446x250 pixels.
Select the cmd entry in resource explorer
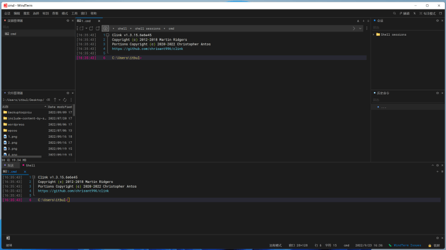tap(38, 34)
